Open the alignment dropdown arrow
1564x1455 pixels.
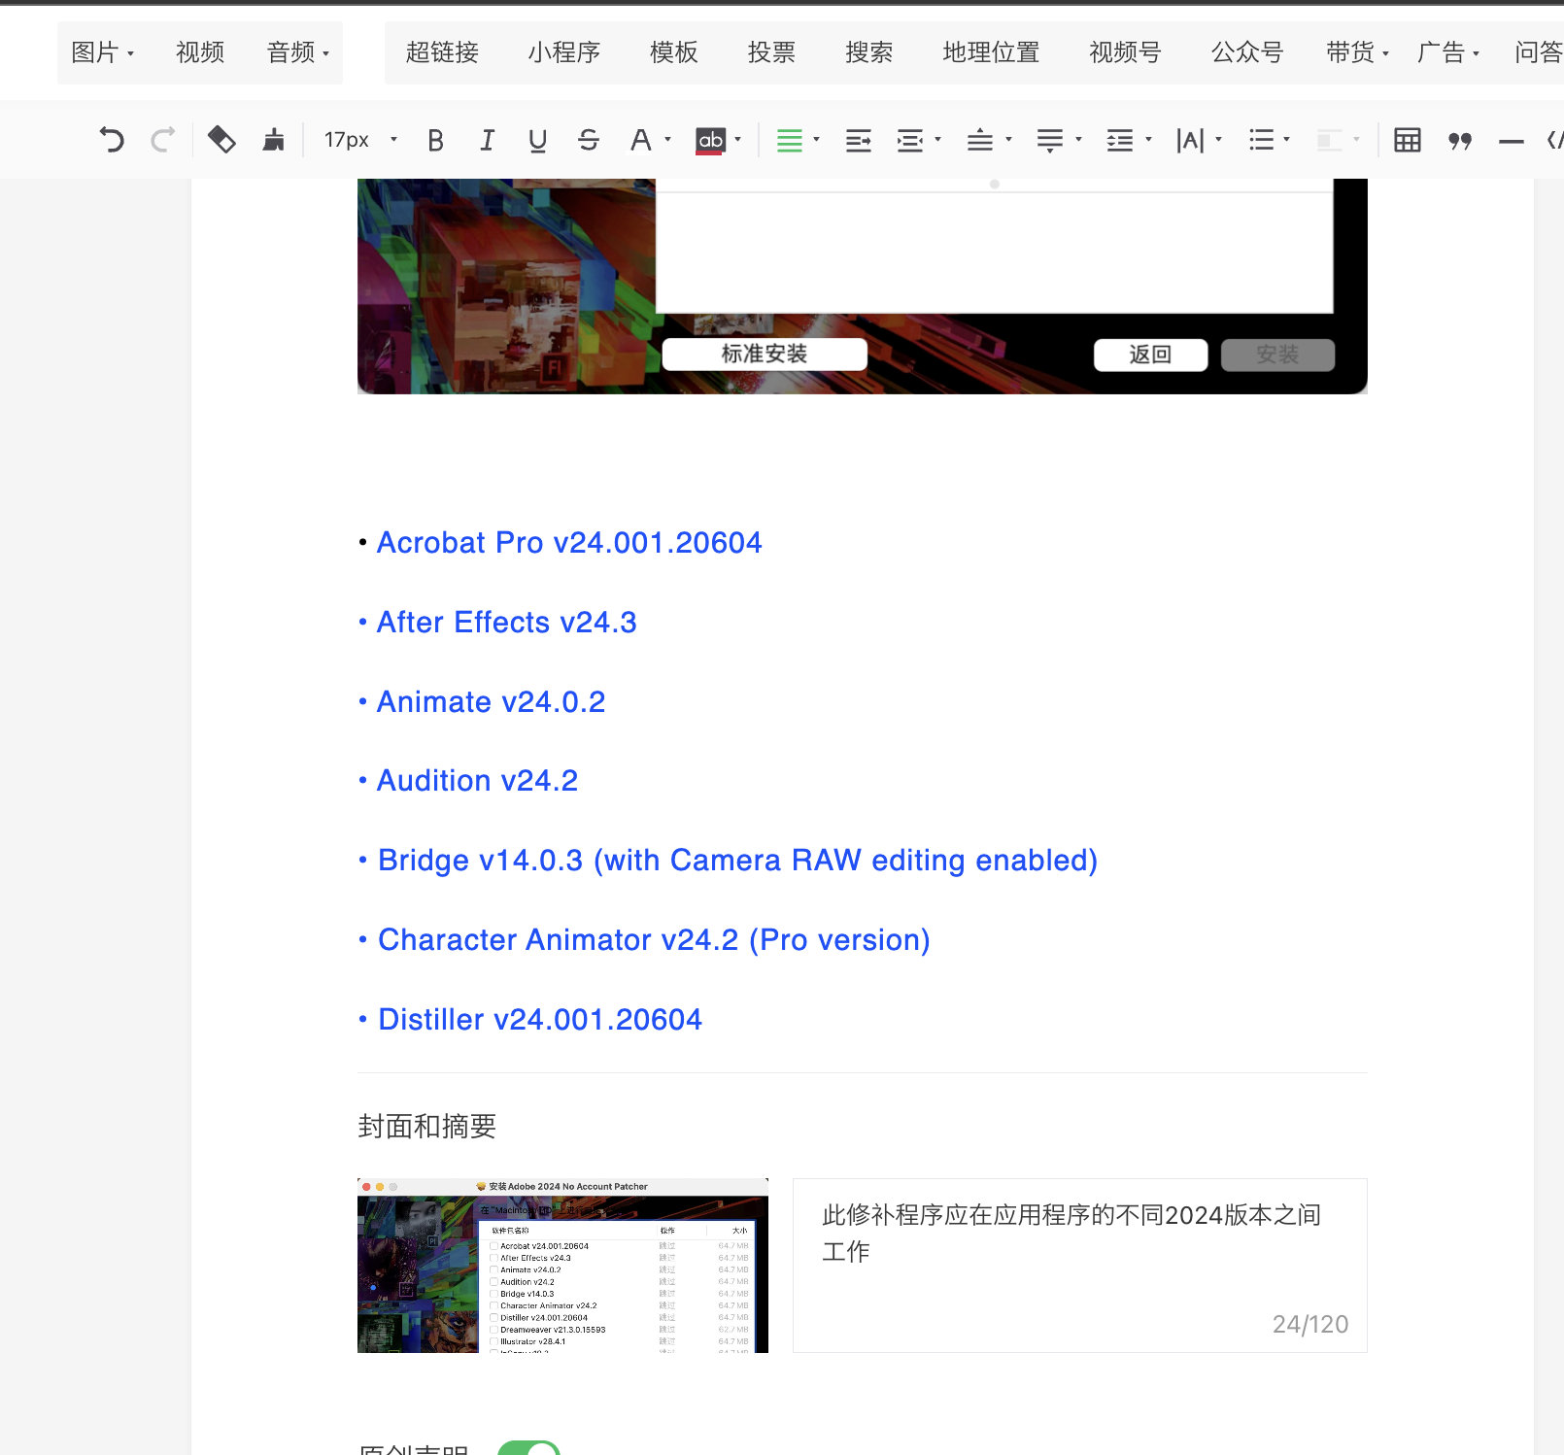[816, 141]
